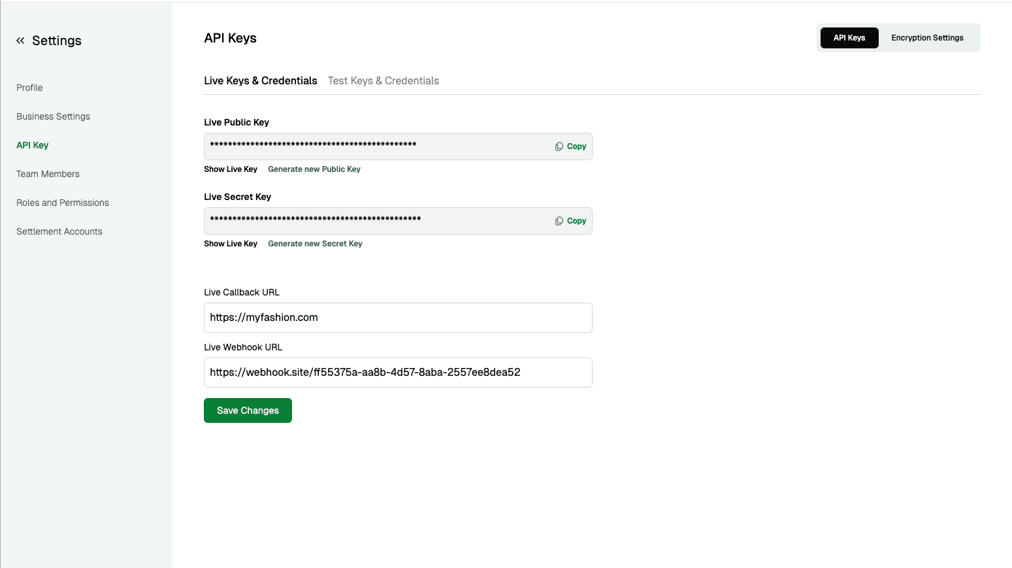Select the API Keys tab
Screen dimensions: 1012x568
coord(849,37)
